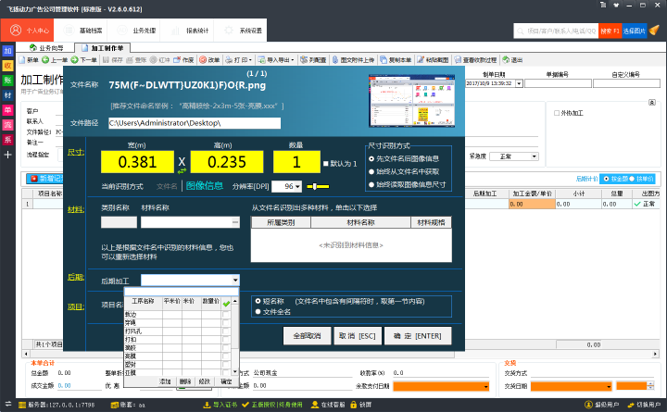The image size is (667, 412).
Task: Open the 基础档案 menu
Action: [90, 30]
